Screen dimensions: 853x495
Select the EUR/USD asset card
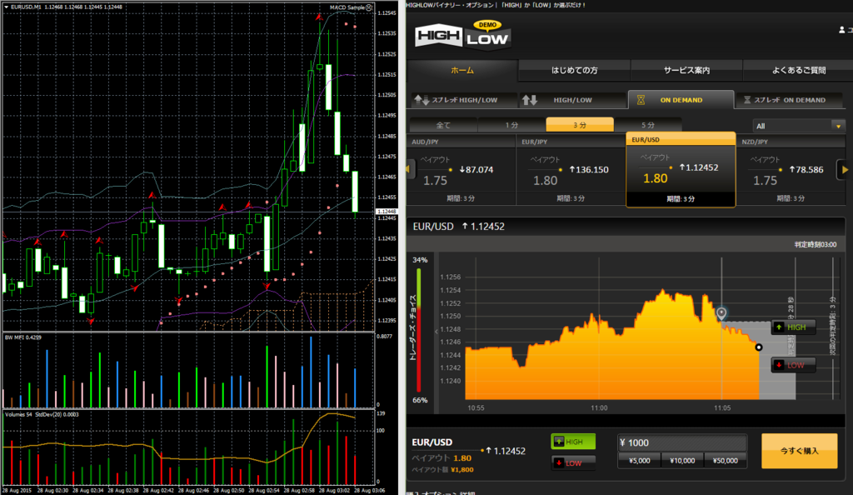[681, 169]
